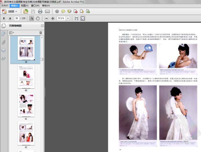Open the Bookmarks panel icon

coord(4,34)
